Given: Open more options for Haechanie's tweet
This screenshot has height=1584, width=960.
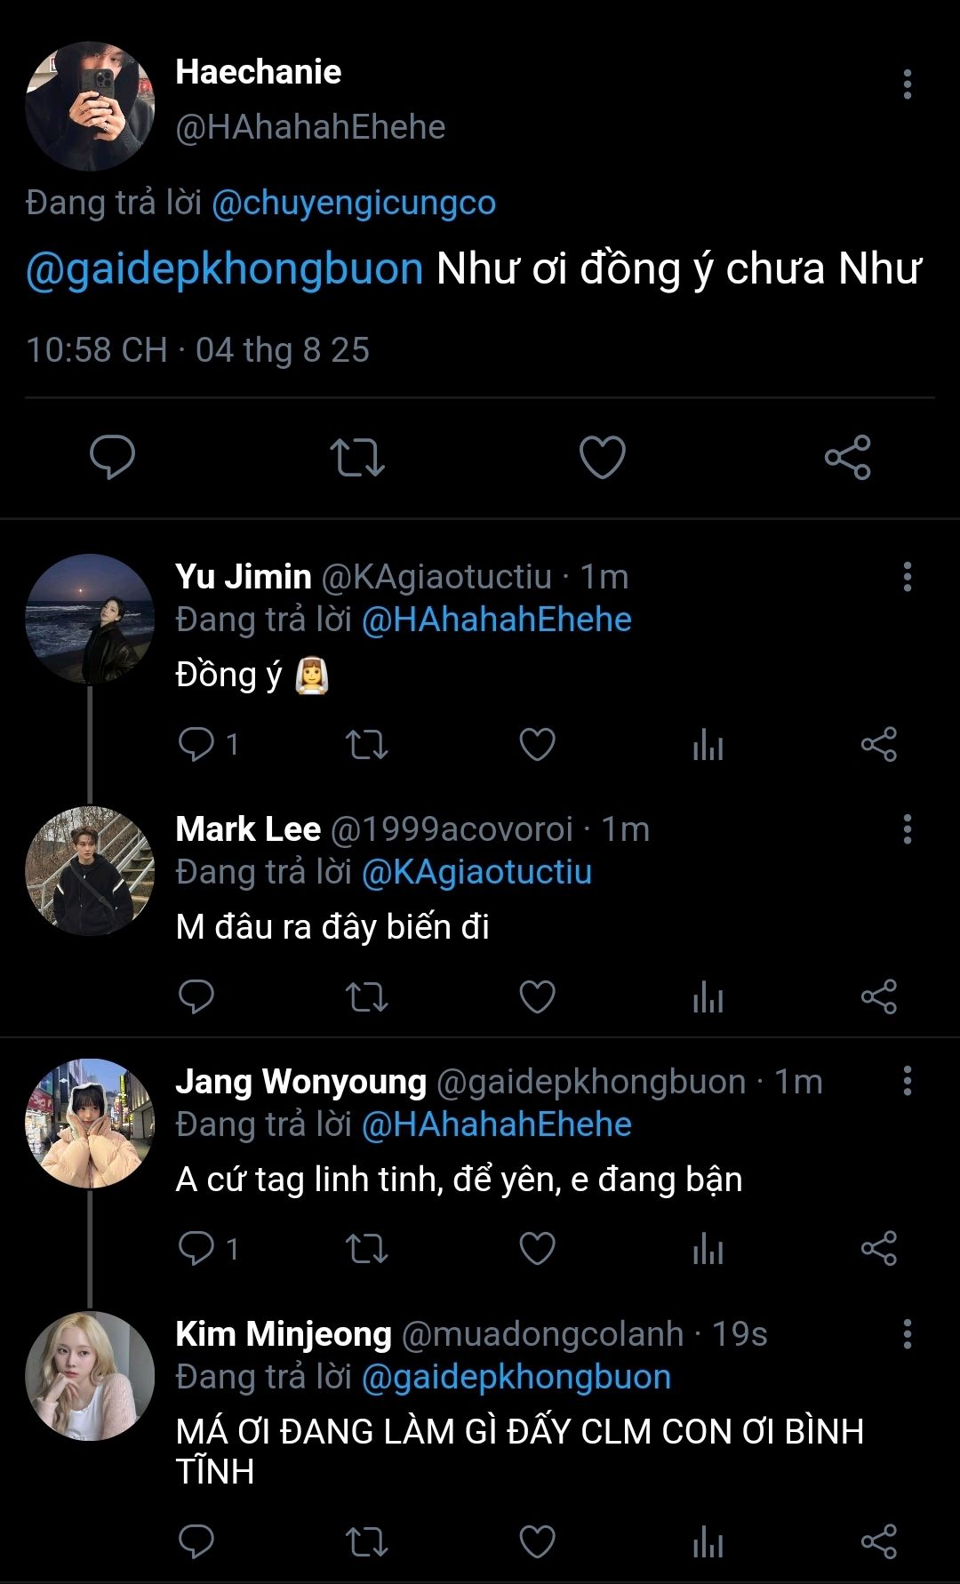Looking at the screenshot, I should coord(907,84).
